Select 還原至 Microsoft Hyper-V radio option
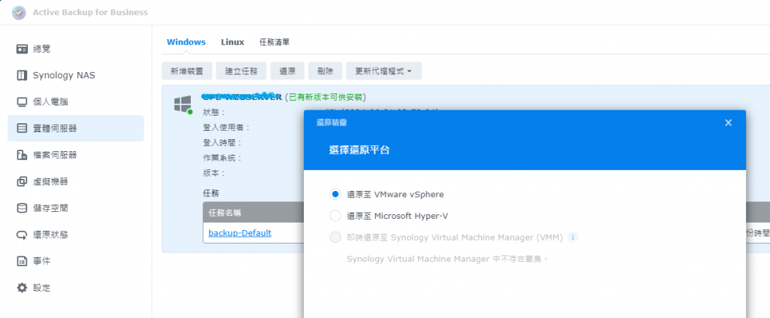Image resolution: width=770 pixels, height=318 pixels. pos(335,216)
